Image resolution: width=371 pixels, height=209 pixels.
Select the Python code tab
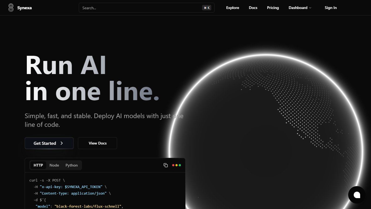(x=72, y=165)
